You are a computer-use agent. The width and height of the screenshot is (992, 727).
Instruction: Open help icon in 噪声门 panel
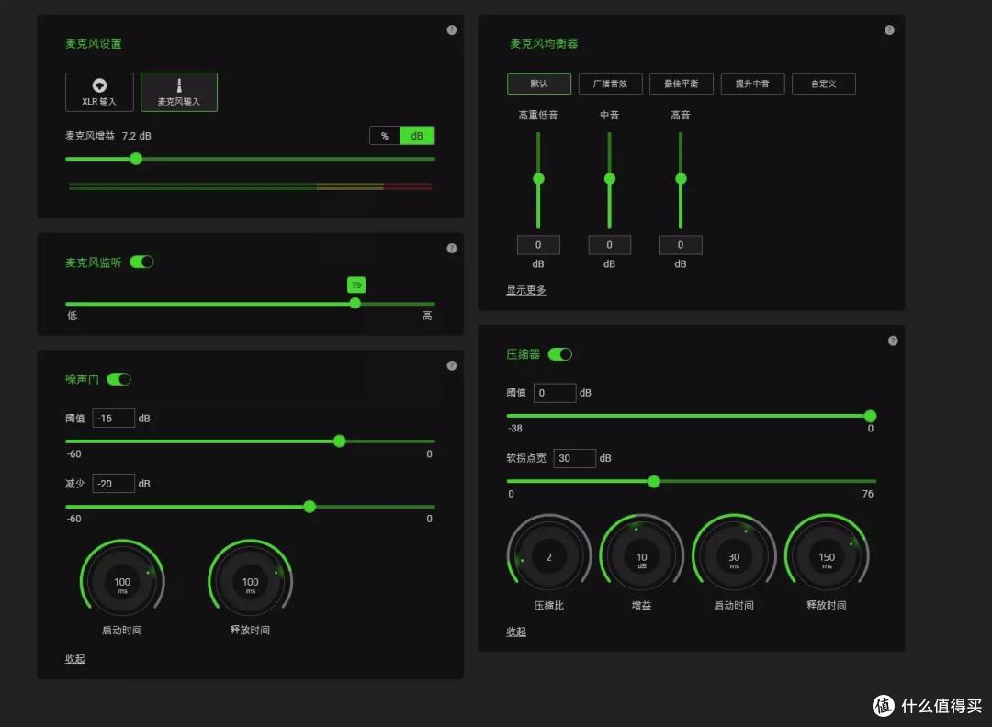pyautogui.click(x=452, y=365)
